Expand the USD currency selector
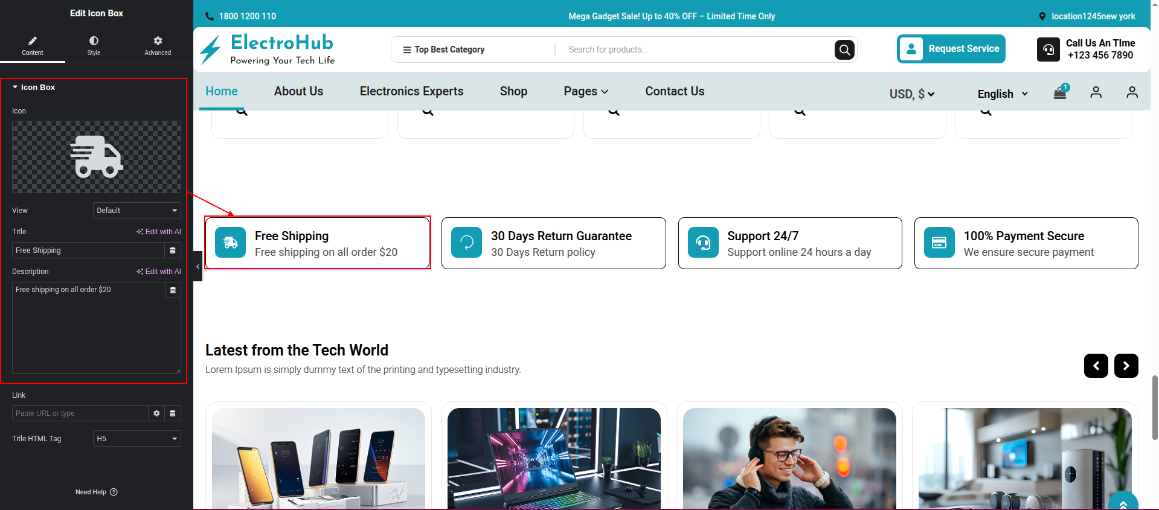Image resolution: width=1159 pixels, height=510 pixels. point(911,94)
